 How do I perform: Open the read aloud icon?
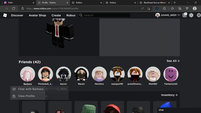[142, 8]
